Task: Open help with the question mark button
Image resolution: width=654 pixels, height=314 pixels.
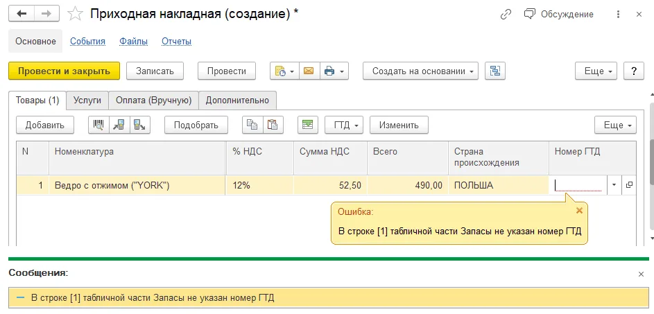Action: (634, 71)
